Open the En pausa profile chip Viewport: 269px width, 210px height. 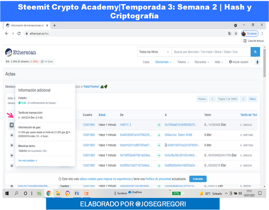(x=250, y=34)
